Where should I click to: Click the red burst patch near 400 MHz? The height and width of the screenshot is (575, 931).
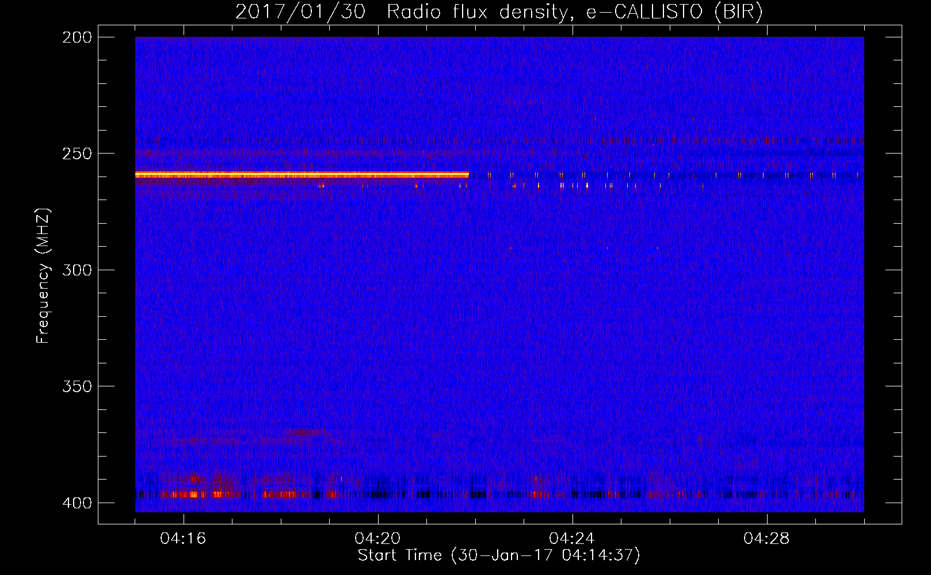pos(199,494)
